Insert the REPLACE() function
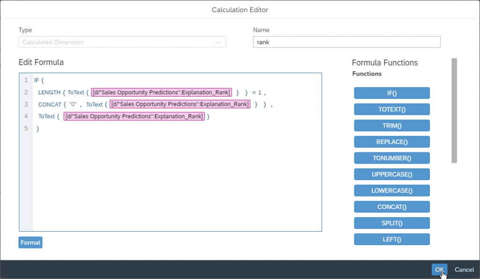480x279 pixels. [x=392, y=142]
